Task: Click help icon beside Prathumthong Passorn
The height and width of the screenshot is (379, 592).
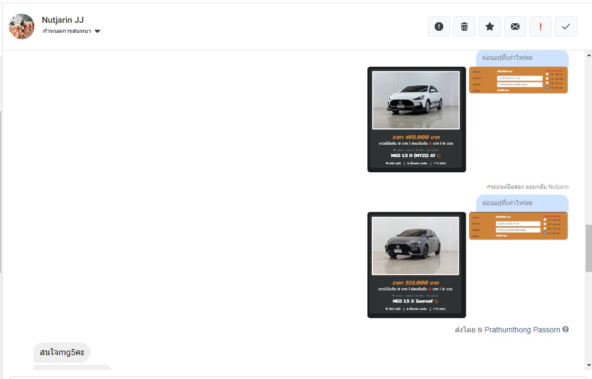Action: click(565, 329)
